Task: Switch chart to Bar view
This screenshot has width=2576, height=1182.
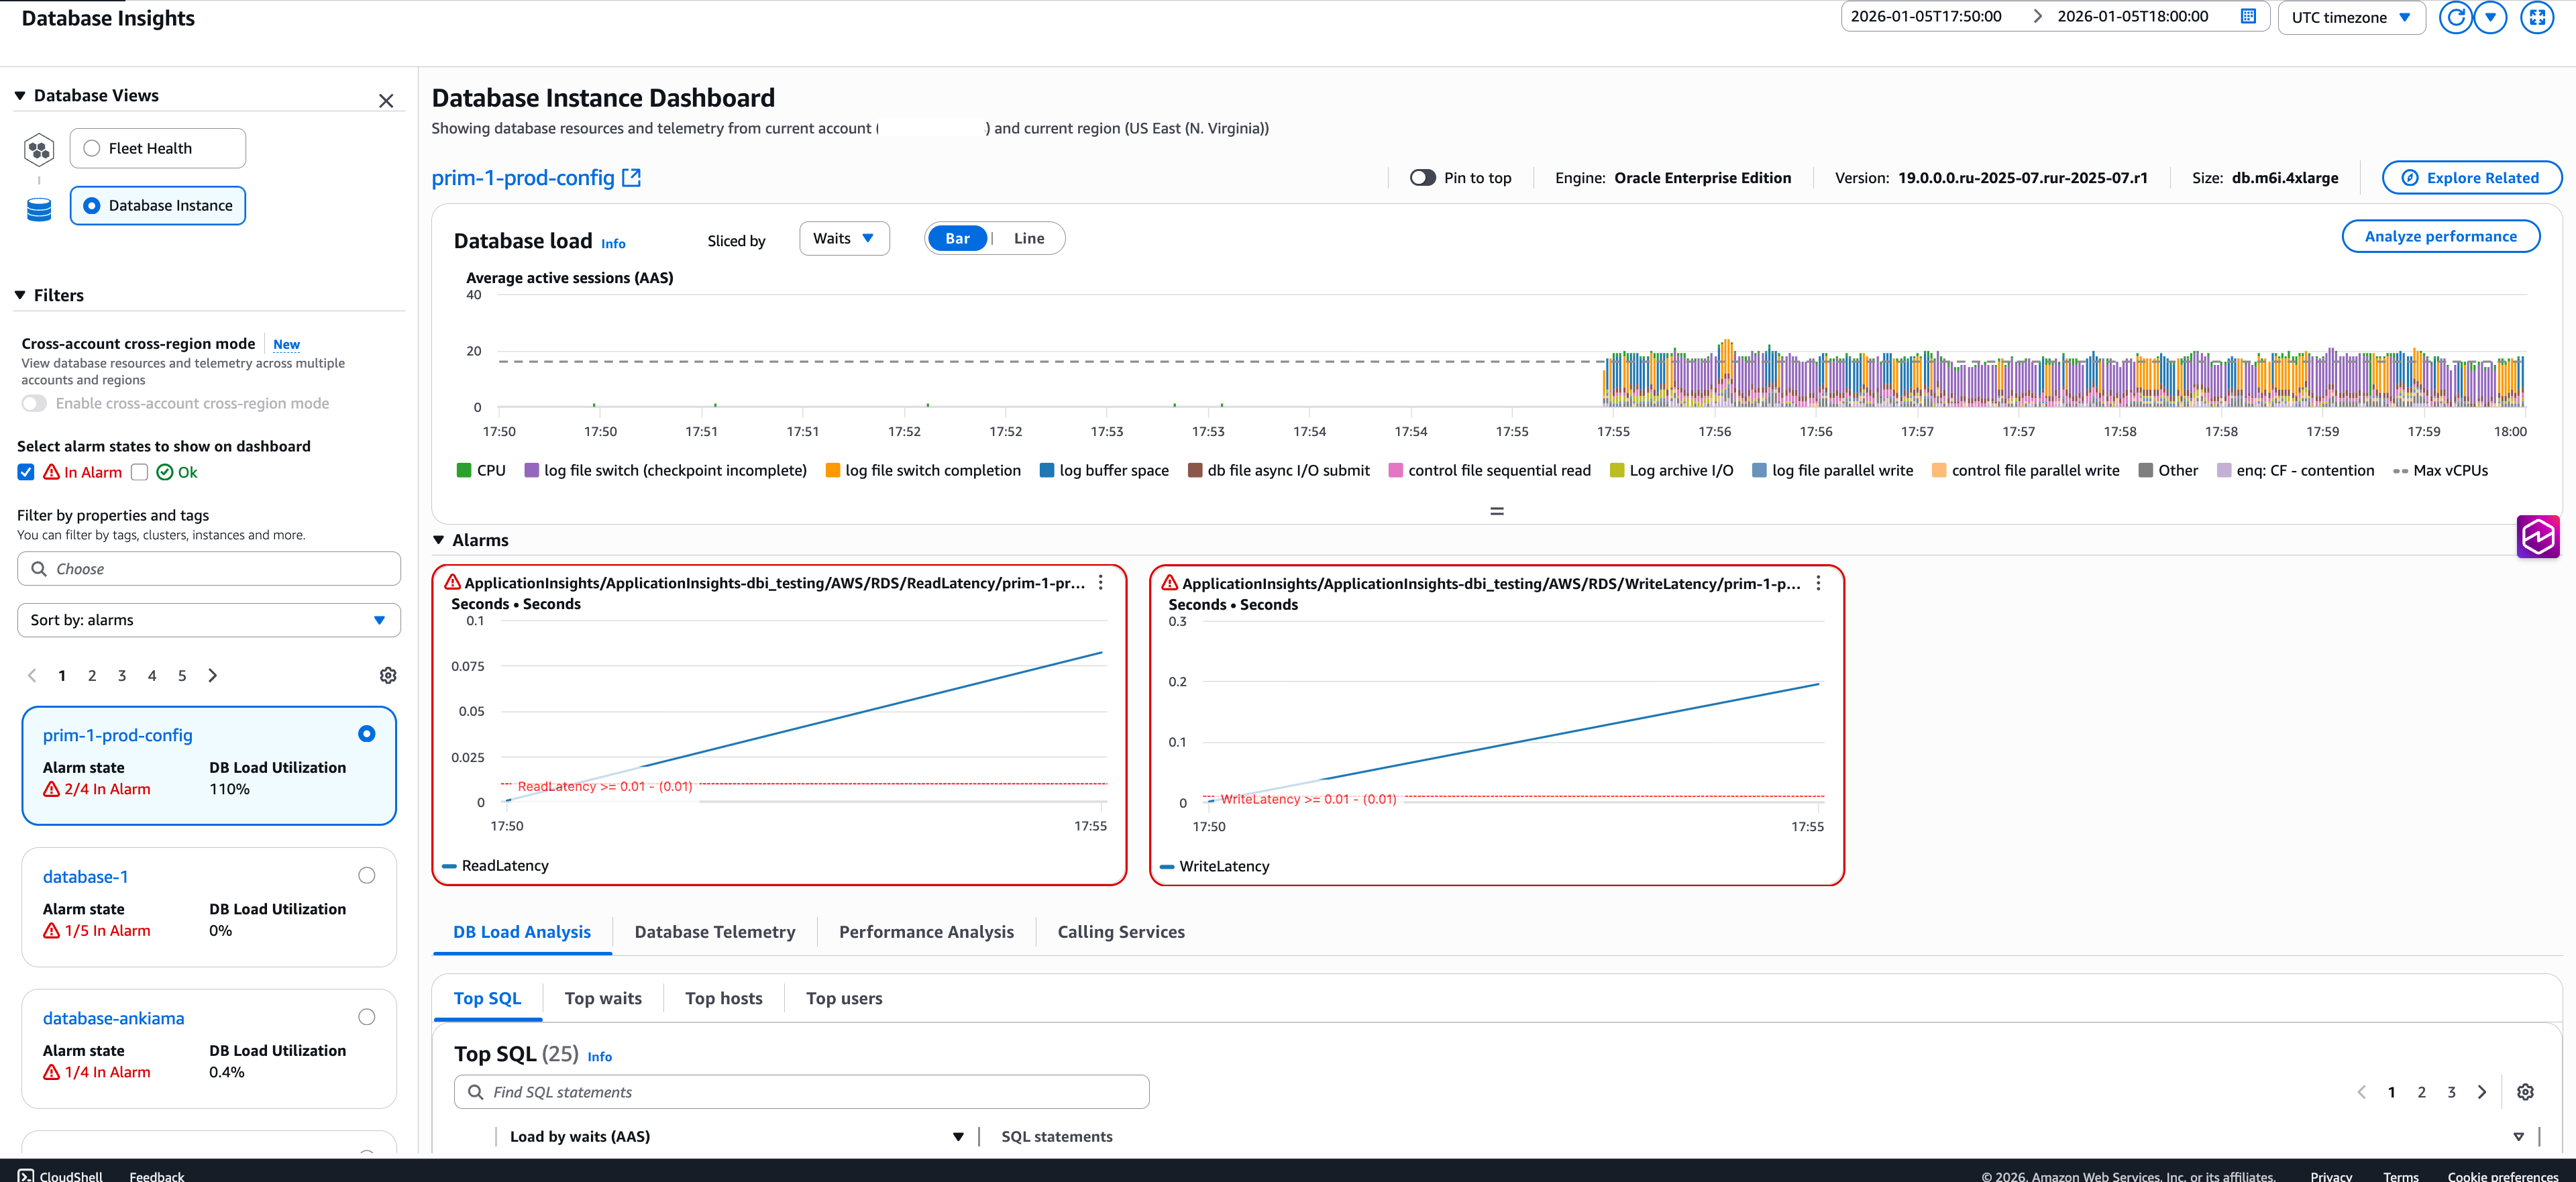Action: coord(957,238)
